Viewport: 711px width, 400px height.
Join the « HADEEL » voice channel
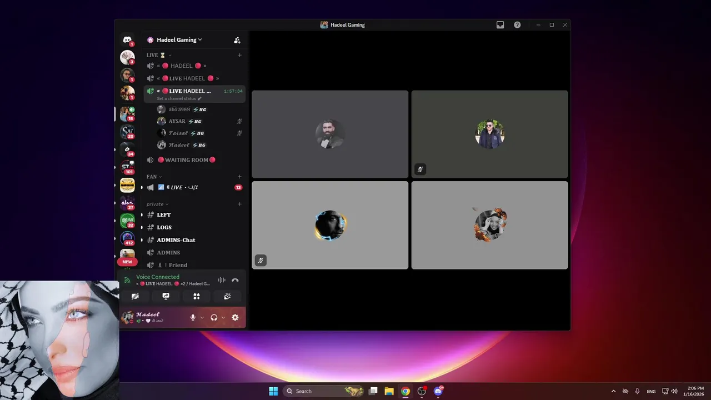[x=194, y=66]
